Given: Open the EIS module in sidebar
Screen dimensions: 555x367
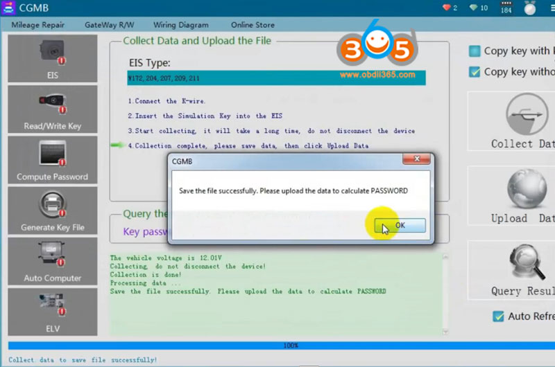Looking at the screenshot, I should (53, 59).
